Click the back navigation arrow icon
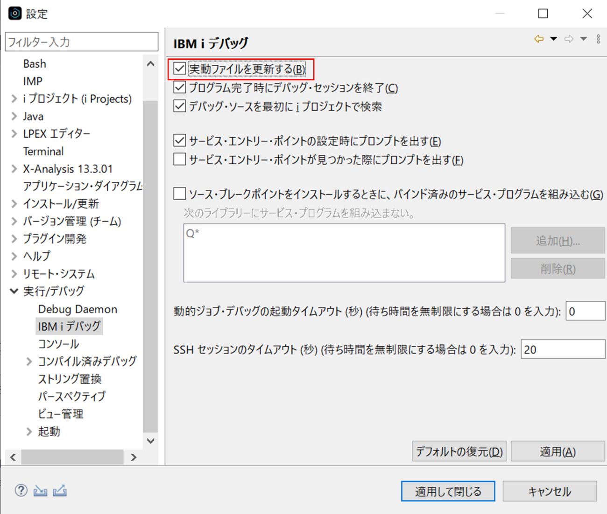Image resolution: width=607 pixels, height=514 pixels. 539,39
